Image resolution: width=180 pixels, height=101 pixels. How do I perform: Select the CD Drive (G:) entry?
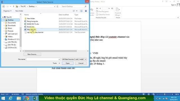[11, 47]
